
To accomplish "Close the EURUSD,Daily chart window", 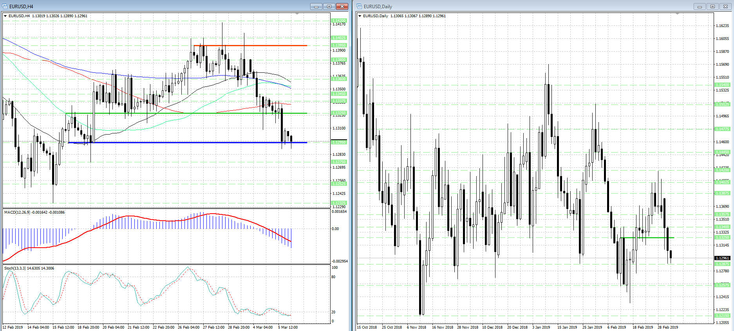I will coord(725,6).
